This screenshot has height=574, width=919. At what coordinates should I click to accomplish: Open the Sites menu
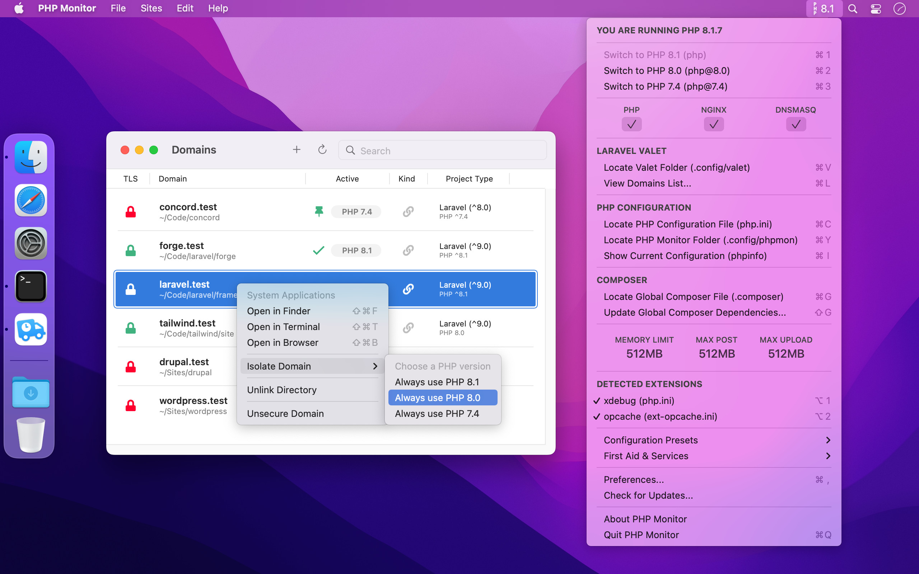pyautogui.click(x=151, y=8)
